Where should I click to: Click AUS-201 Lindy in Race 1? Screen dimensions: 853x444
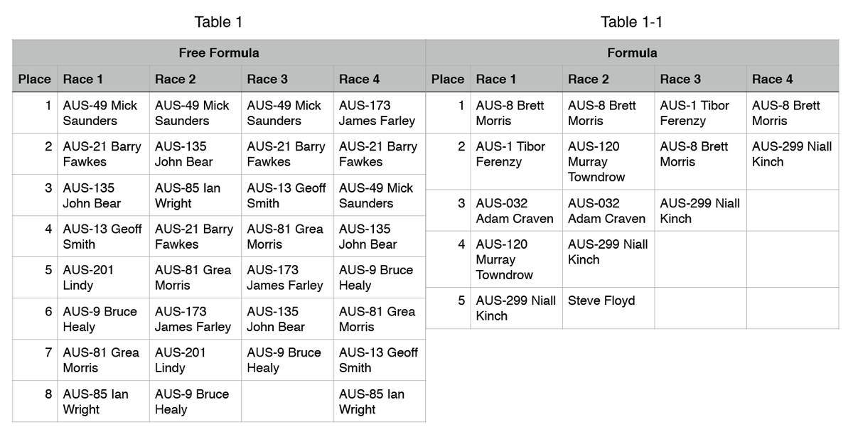pos(88,278)
